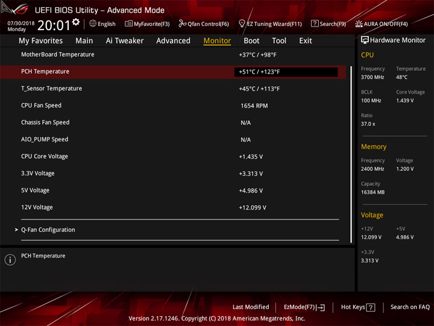The width and height of the screenshot is (434, 326).
Task: Select T_Sensor Temperature row
Action: 173,89
